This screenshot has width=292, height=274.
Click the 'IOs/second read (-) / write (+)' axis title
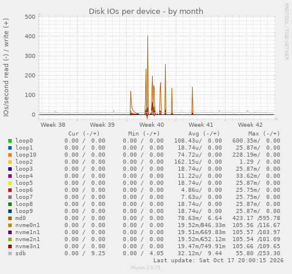(x=6, y=67)
